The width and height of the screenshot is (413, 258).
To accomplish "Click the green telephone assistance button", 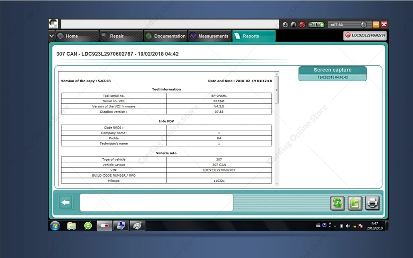I will click(x=355, y=203).
